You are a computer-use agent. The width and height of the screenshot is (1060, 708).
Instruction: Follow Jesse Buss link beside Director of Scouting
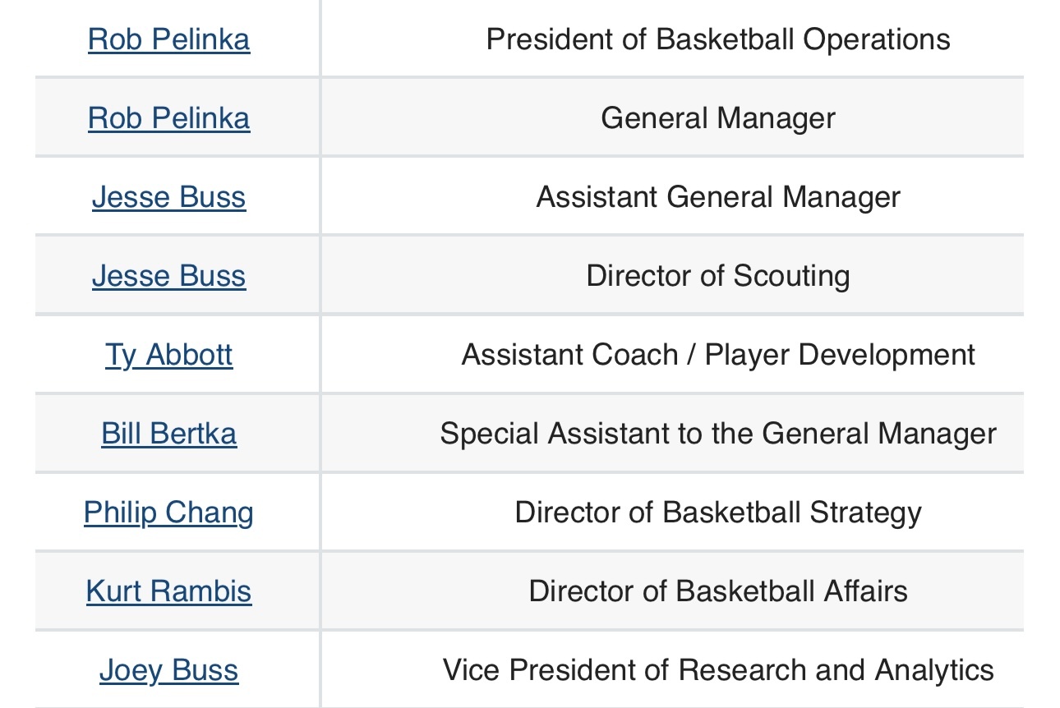168,276
